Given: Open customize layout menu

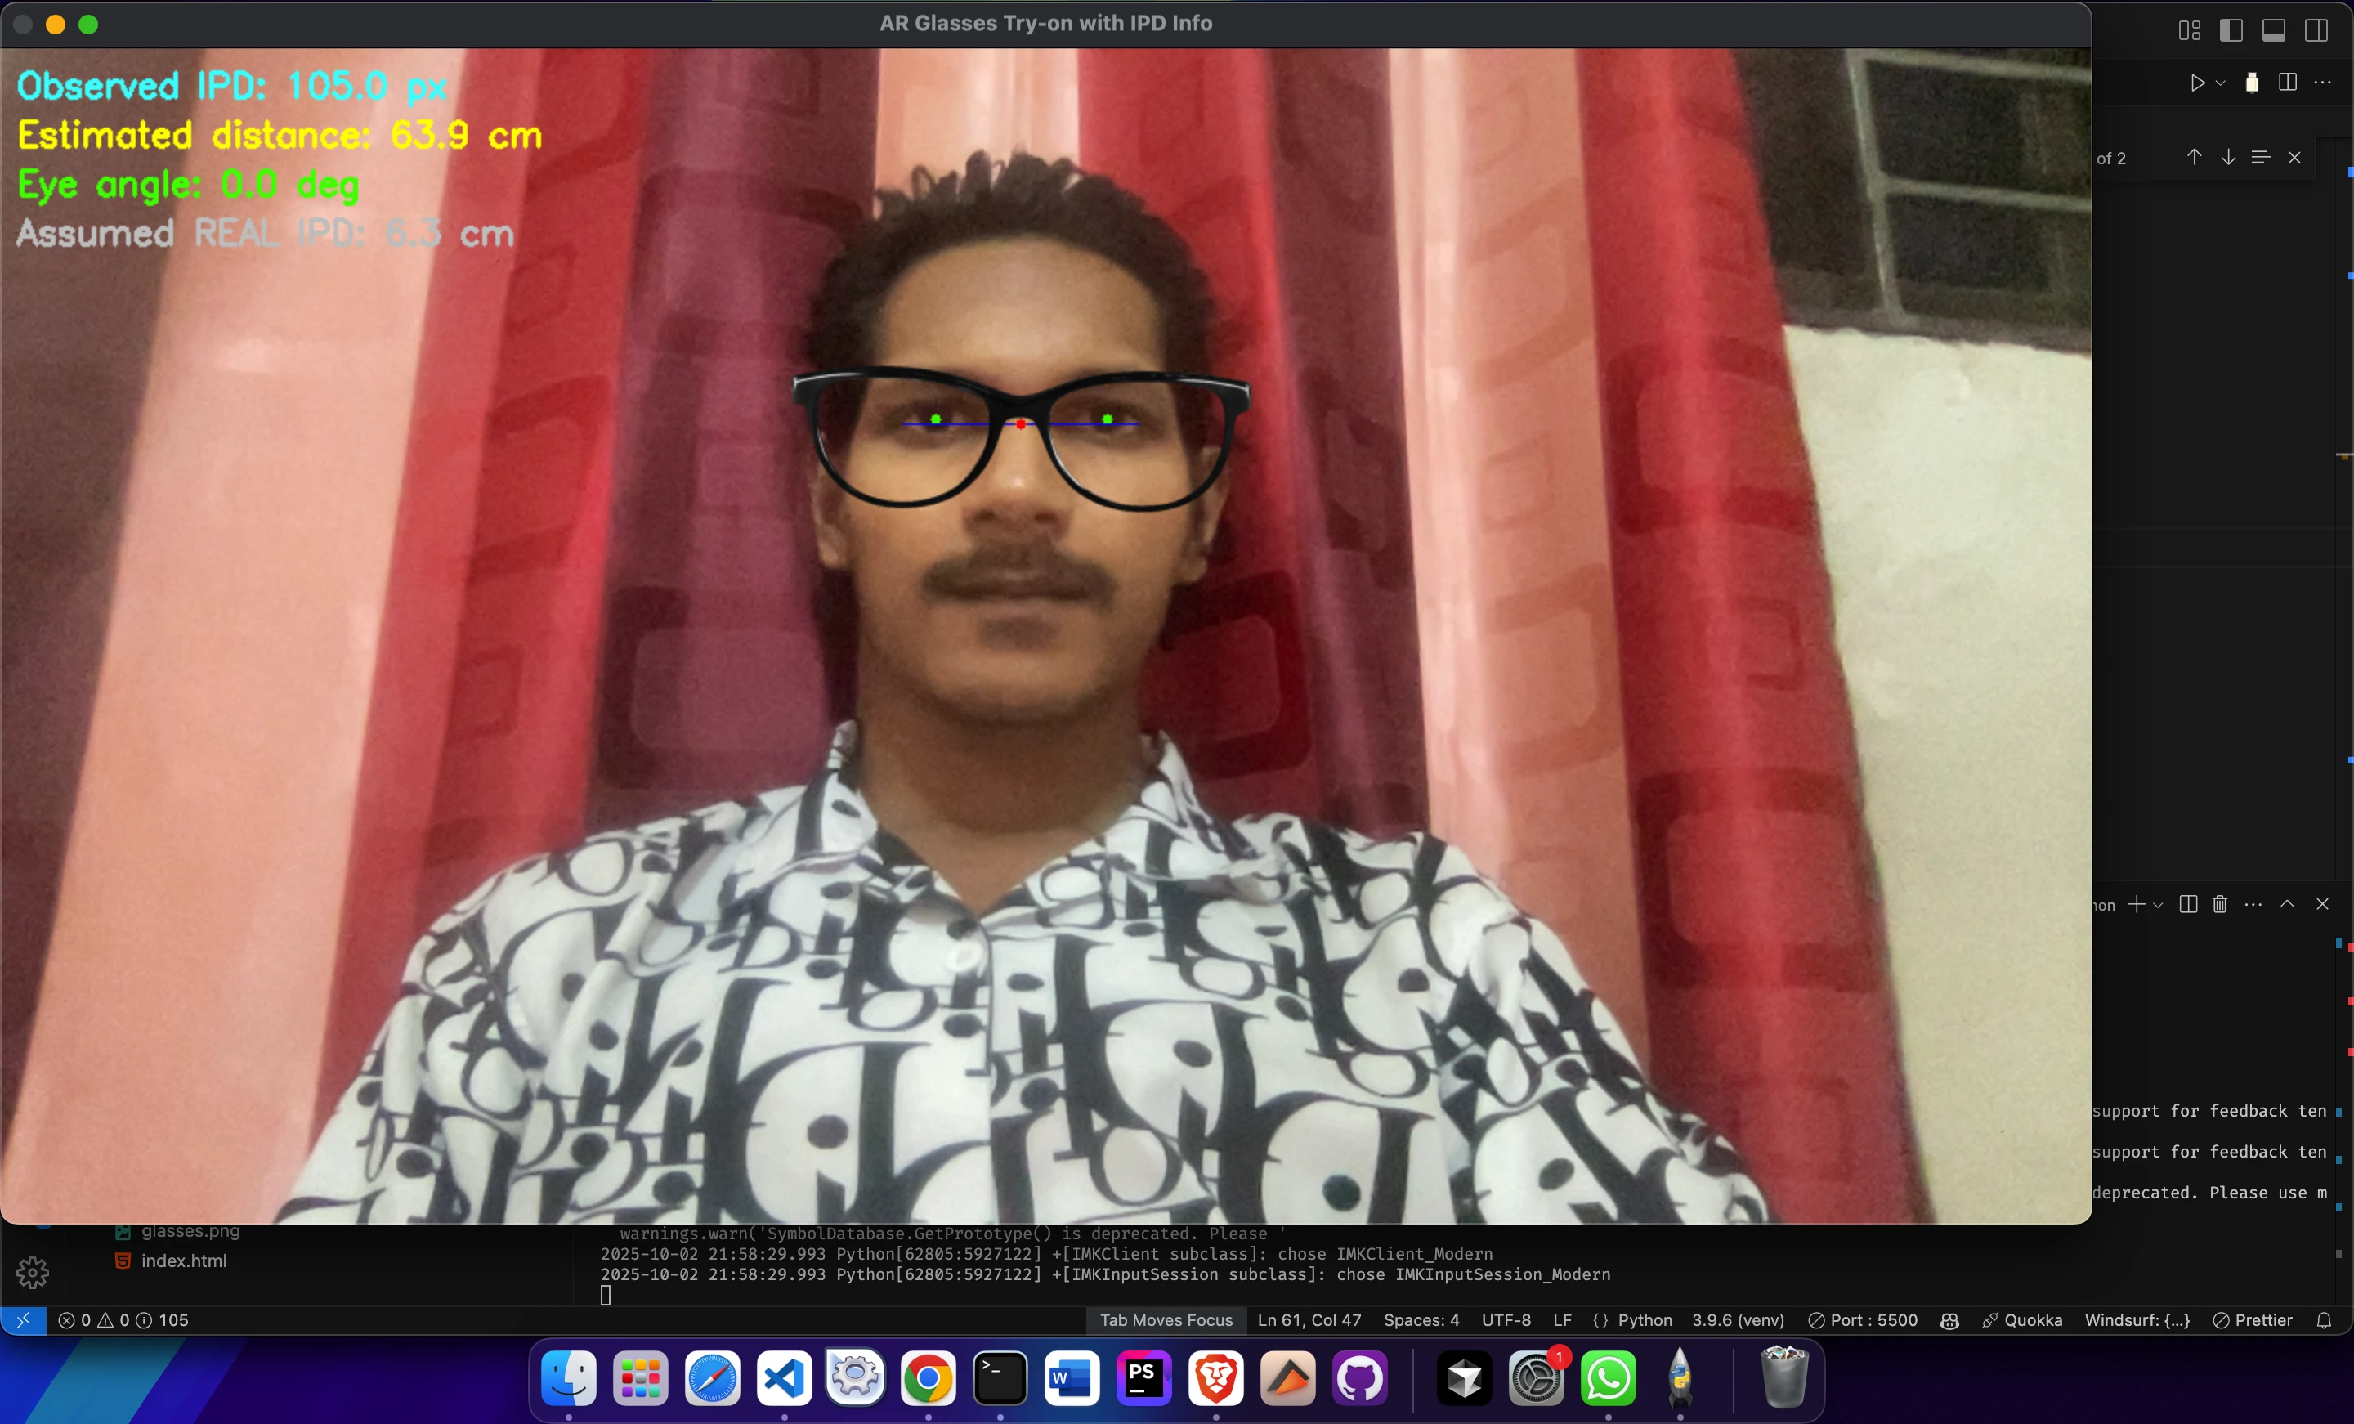Looking at the screenshot, I should tap(2190, 30).
